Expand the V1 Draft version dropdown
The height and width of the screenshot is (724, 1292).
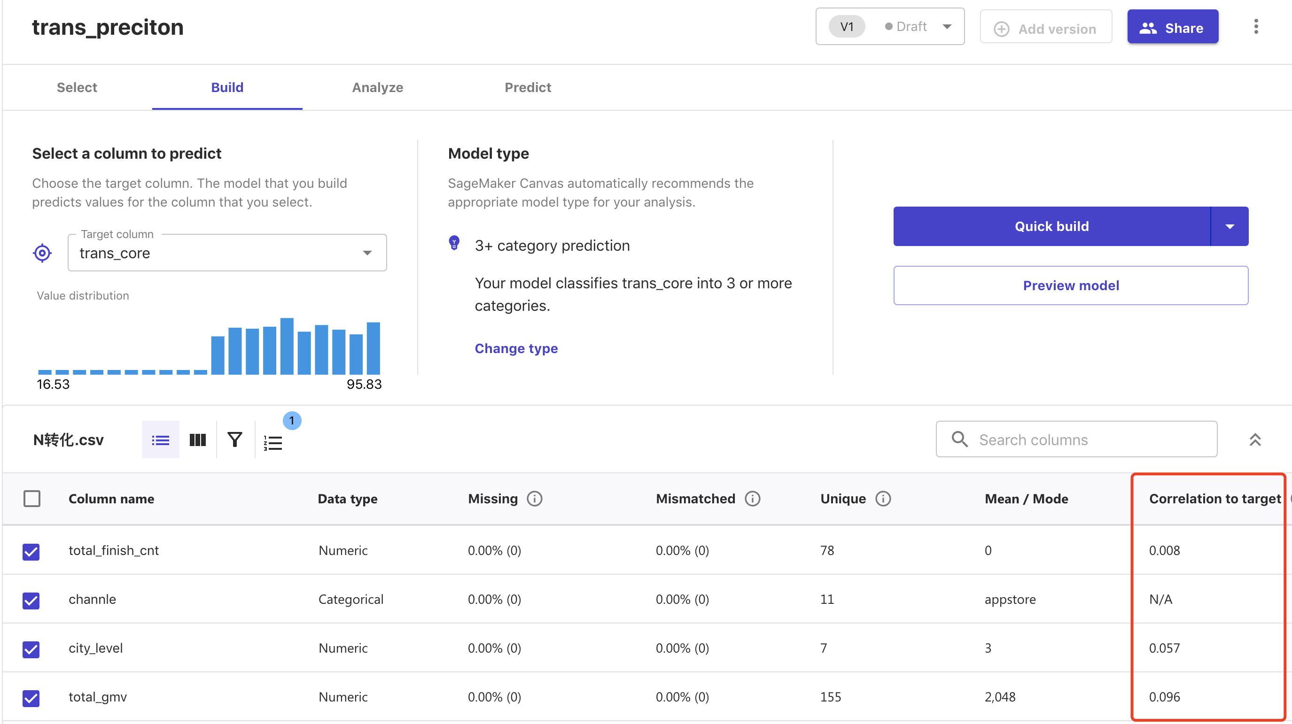890,27
